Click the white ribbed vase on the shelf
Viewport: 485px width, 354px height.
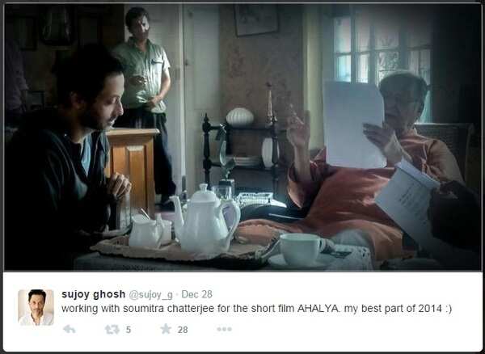[240, 116]
